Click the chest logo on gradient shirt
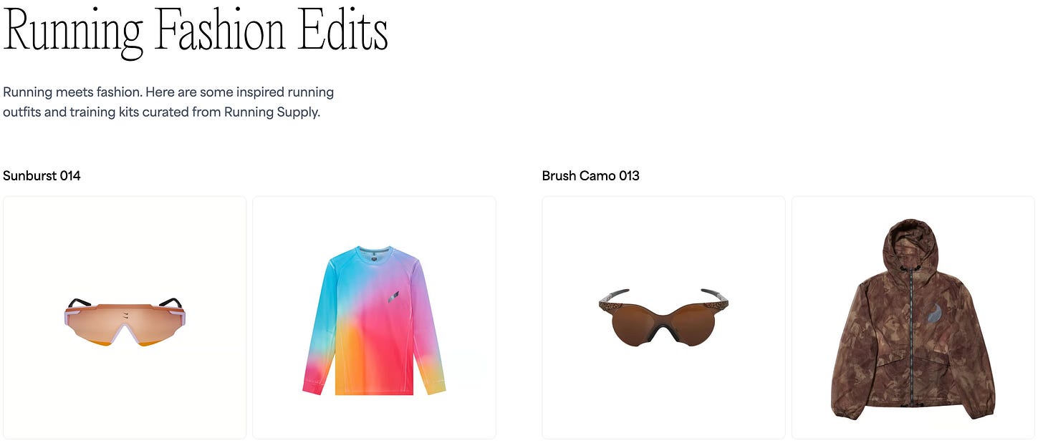Image resolution: width=1043 pixels, height=443 pixels. (x=393, y=296)
